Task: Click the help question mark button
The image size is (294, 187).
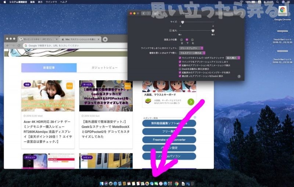Action: (239, 76)
